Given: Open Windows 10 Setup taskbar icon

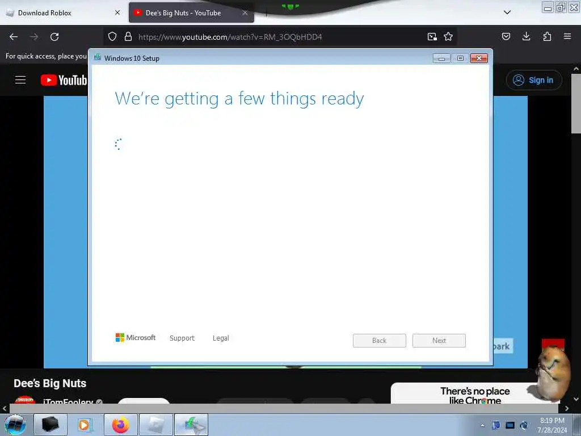Looking at the screenshot, I should pos(191,425).
